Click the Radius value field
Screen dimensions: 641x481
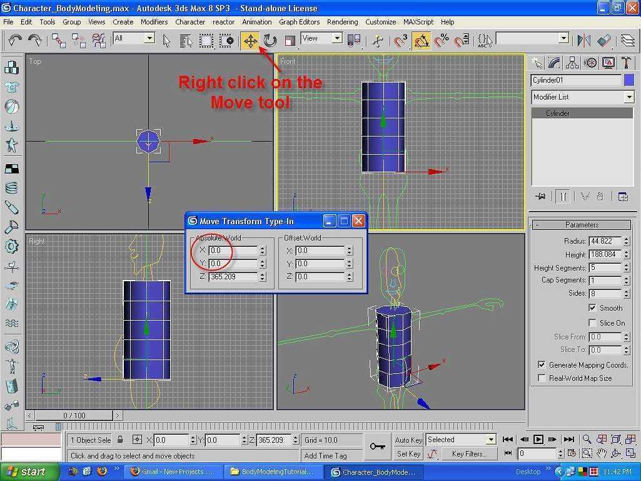(x=605, y=241)
